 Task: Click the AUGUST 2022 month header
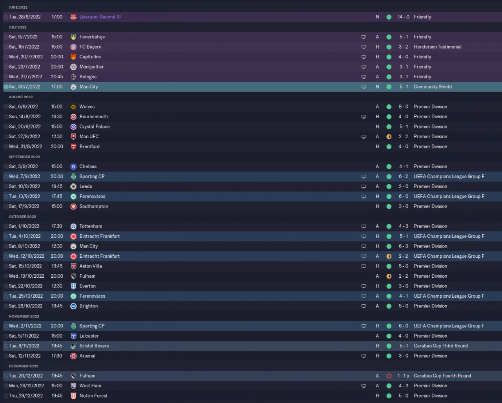[x=21, y=97]
